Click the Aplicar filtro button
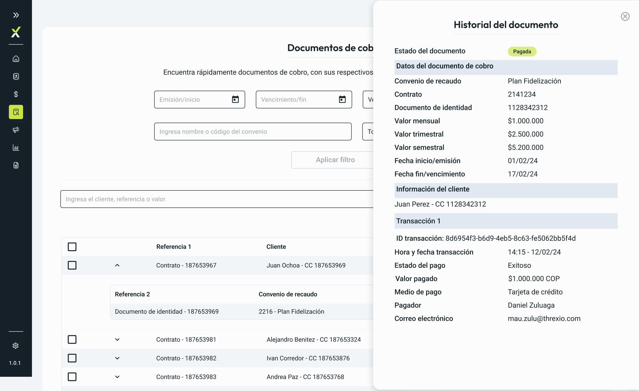 coord(333,160)
